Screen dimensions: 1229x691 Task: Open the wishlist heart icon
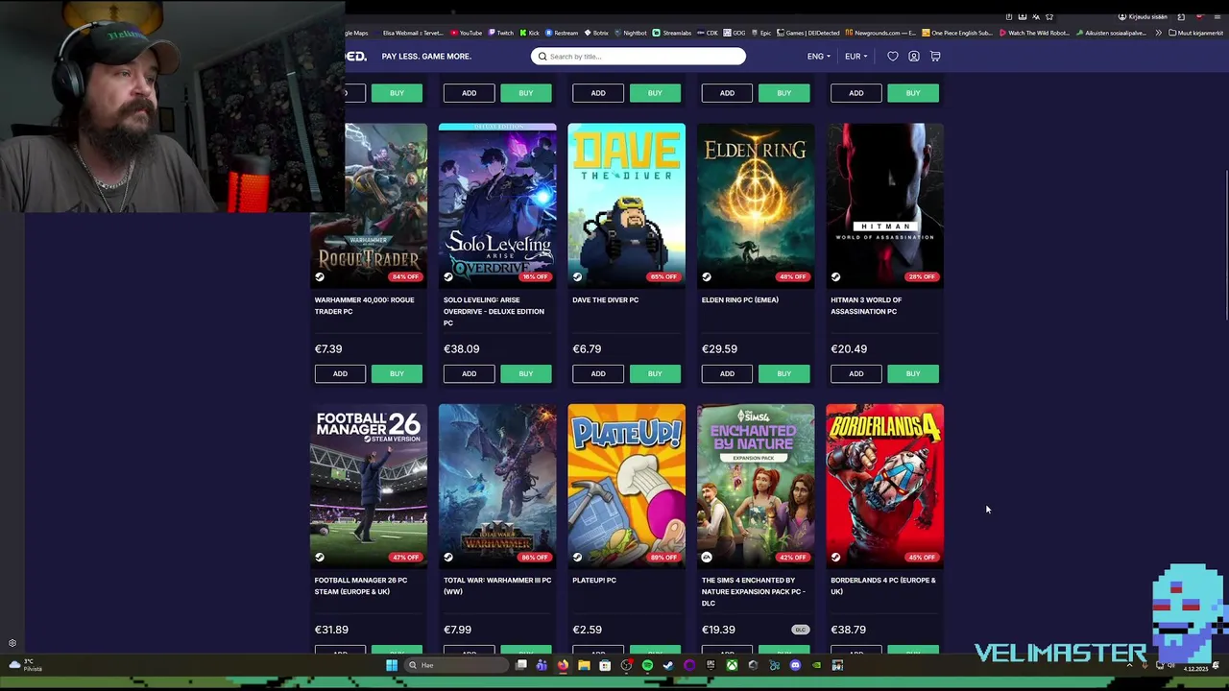[x=893, y=57]
